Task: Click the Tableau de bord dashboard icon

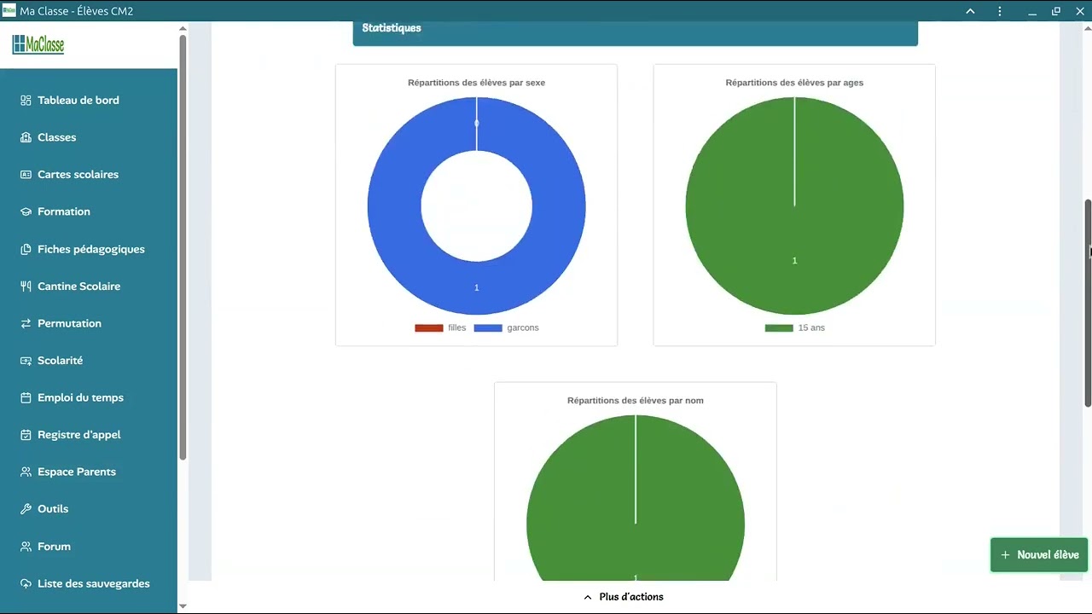Action: tap(26, 101)
